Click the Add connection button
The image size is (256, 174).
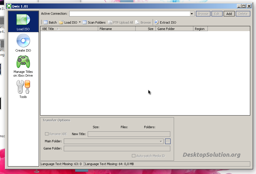pyautogui.click(x=229, y=14)
